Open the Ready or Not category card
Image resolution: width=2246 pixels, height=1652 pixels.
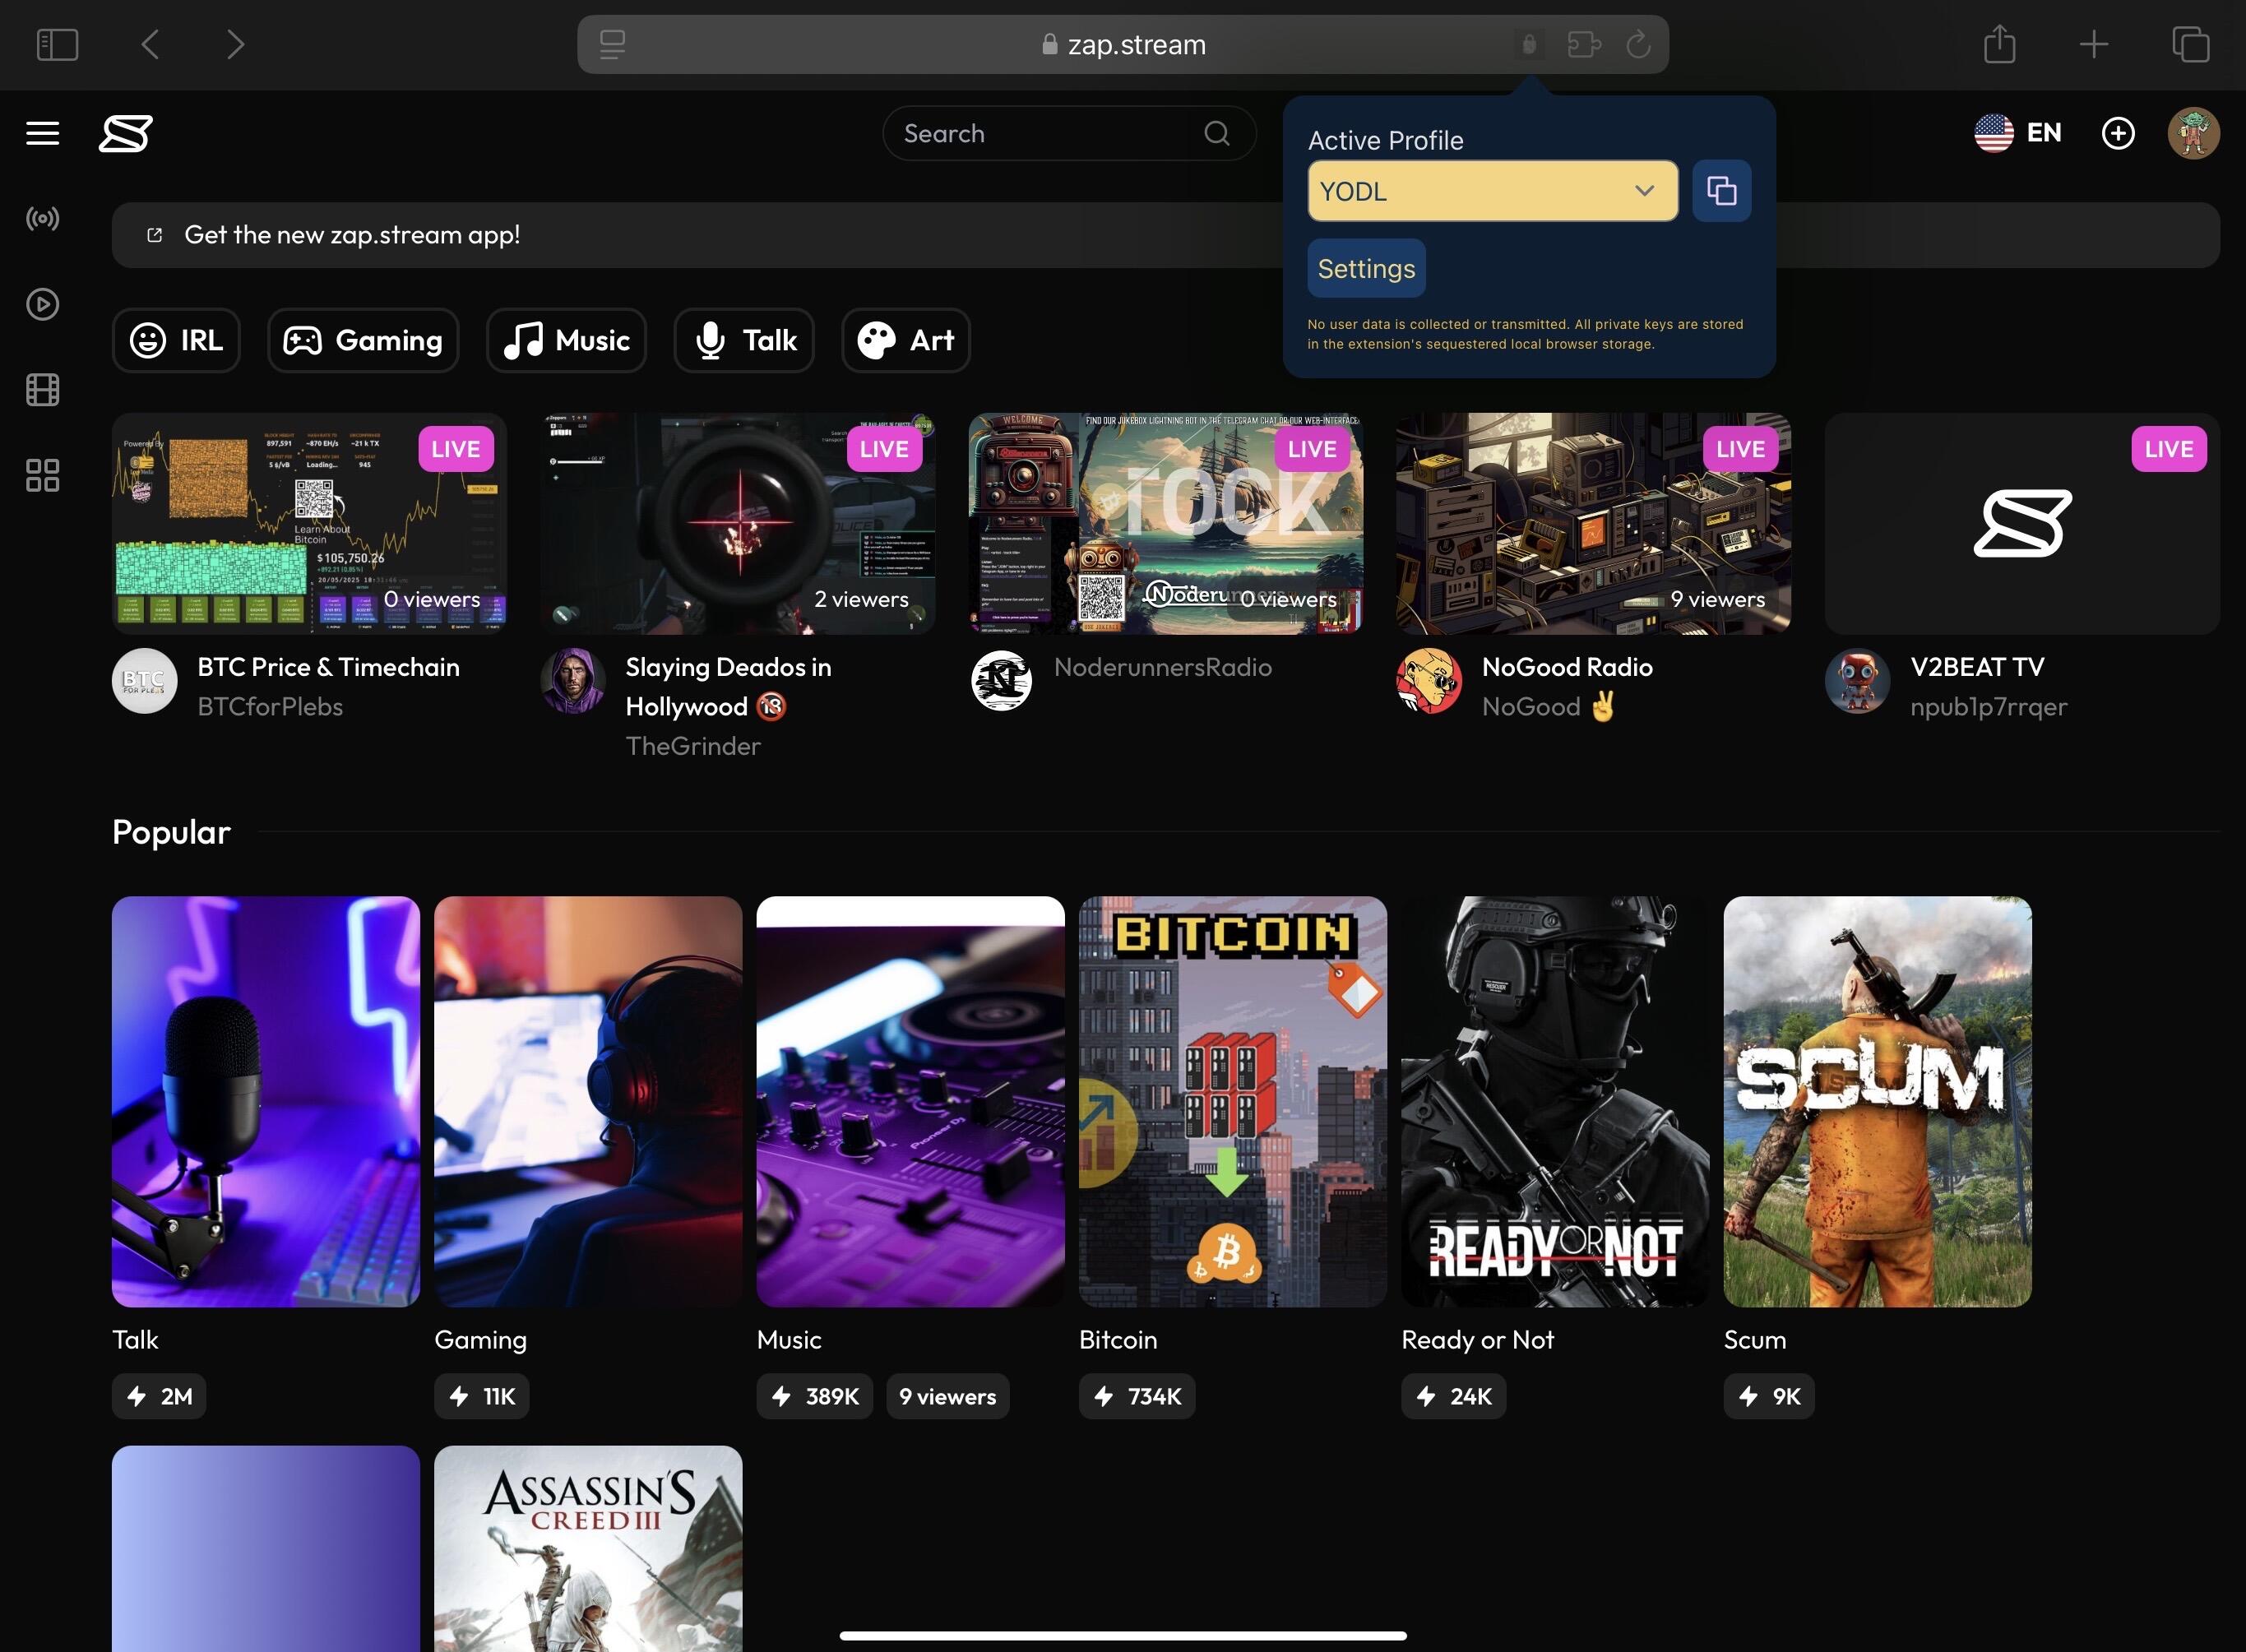tap(1555, 1101)
